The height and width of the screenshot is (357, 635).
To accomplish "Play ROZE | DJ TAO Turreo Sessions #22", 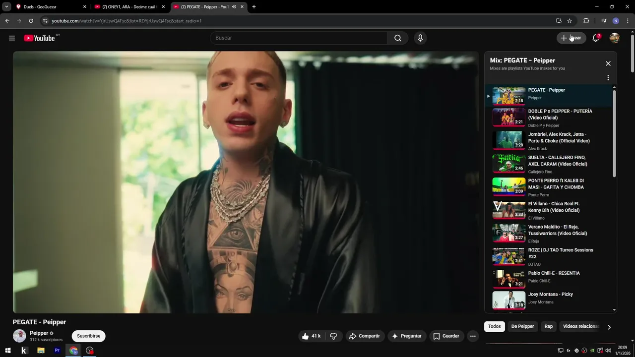I will tap(549, 257).
